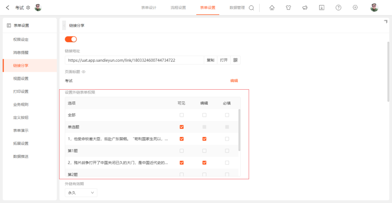Open settings gear next to 考试 title
This screenshot has height=203, width=392.
(28, 8)
